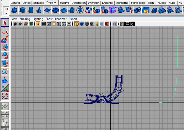Expand the Lighting panel menu
The image size is (184, 130).
tap(38, 19)
